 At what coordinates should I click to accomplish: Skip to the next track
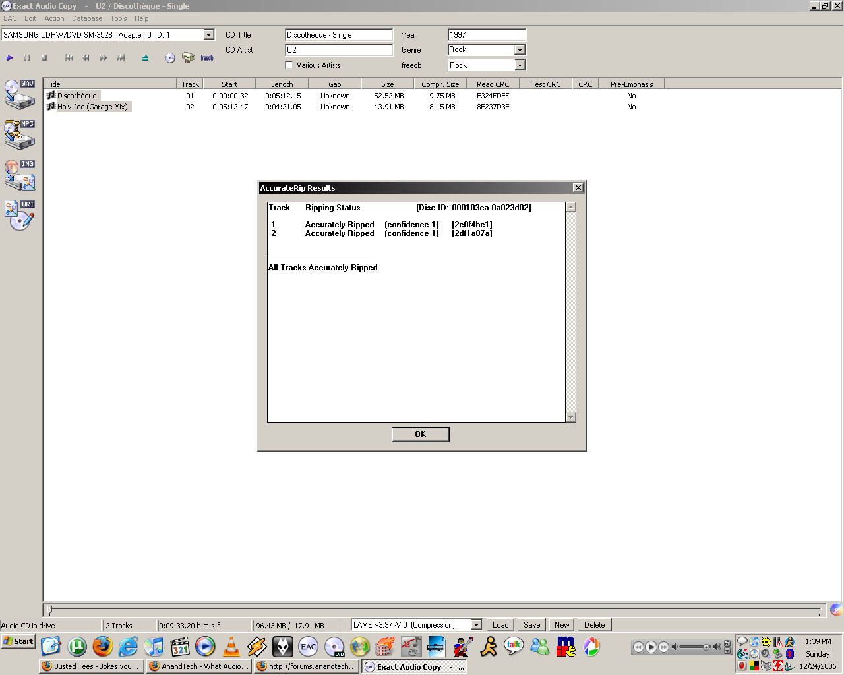pyautogui.click(x=121, y=58)
